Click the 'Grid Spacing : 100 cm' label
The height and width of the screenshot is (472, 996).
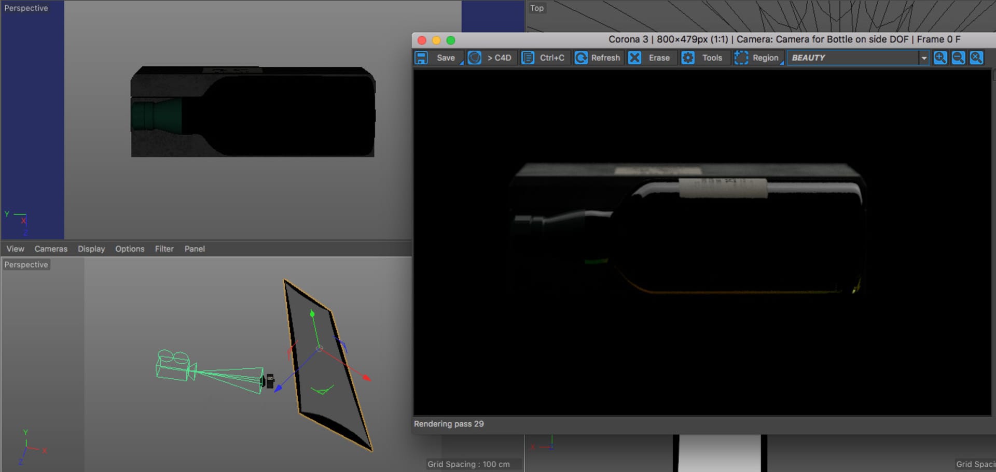(x=468, y=464)
